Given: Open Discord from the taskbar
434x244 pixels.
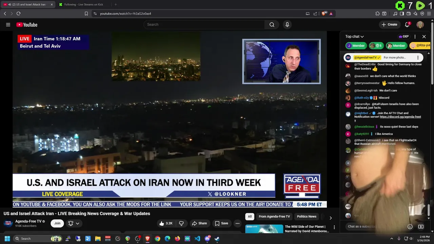Looking at the screenshot, I should 207,239.
